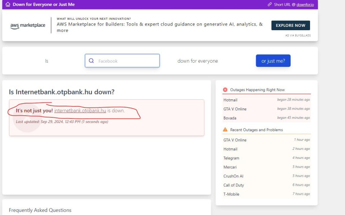Click the 'Is Internetbank.otpbank.hu down?' heading
The height and width of the screenshot is (215, 345).
[62, 92]
